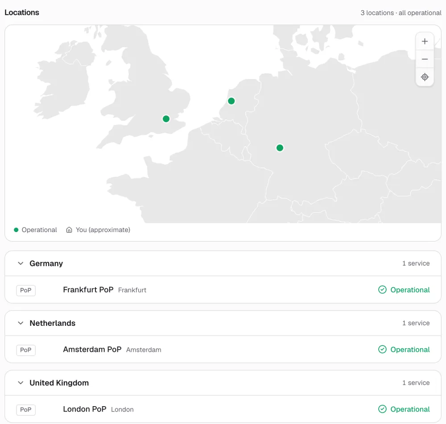Click Amsterdam PoP's Operational check icon
This screenshot has height=424, width=446.
[382, 349]
